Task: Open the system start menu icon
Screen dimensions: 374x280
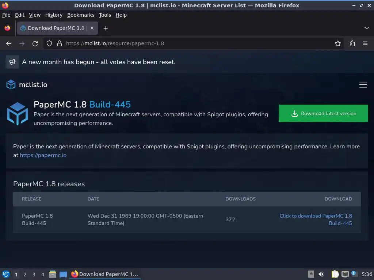Action: tap(6, 274)
